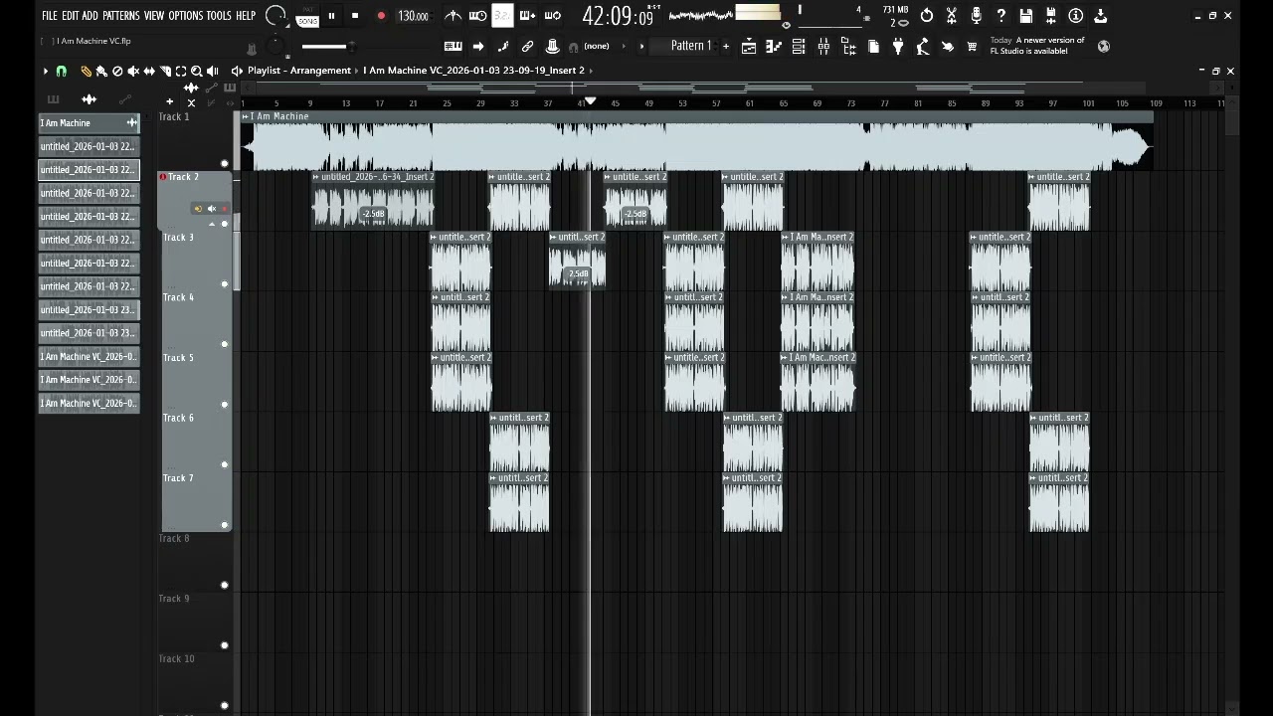Open the EDIT menu
Screen dimensions: 1273x716
(70, 16)
